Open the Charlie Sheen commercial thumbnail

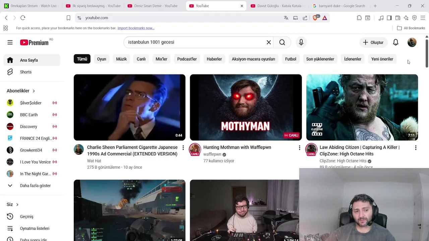pos(129,107)
